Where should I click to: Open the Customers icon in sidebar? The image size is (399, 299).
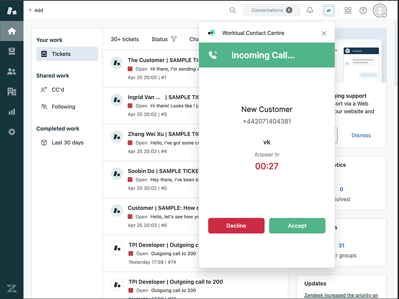(x=12, y=71)
